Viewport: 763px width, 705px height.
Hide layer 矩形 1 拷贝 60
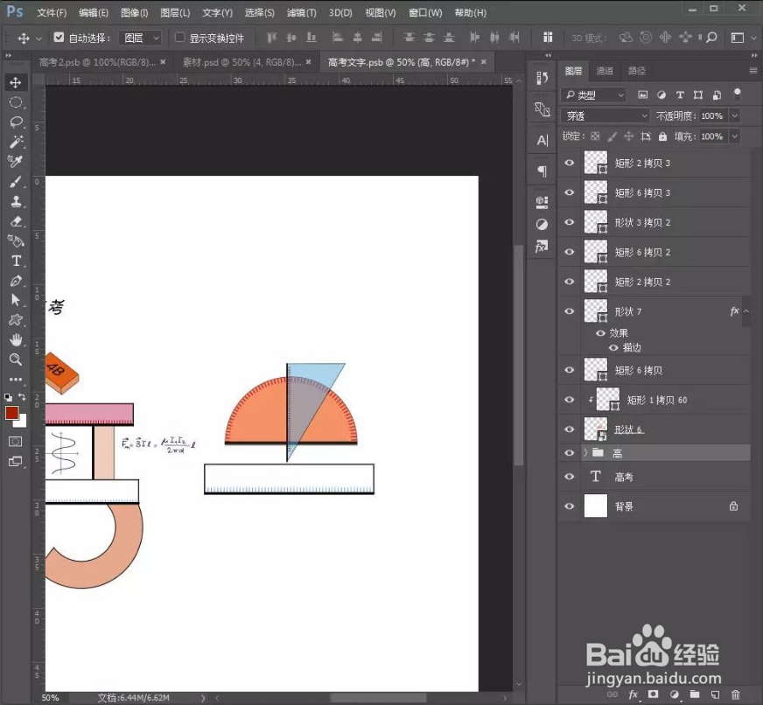tap(570, 400)
